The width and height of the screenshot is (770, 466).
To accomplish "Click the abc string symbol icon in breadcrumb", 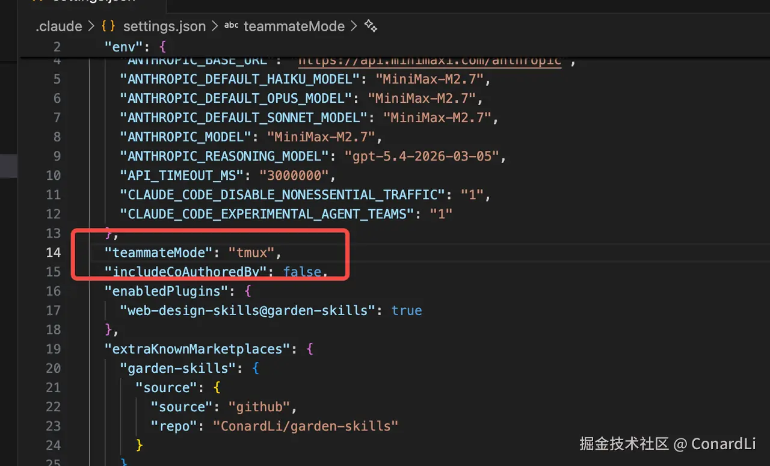I will click(232, 26).
